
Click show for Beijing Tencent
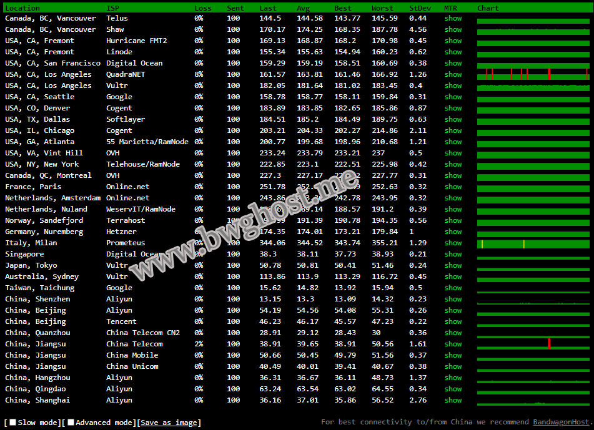click(x=453, y=321)
